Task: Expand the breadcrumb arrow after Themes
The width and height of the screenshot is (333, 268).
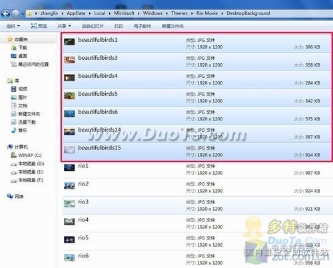Action: coord(192,13)
